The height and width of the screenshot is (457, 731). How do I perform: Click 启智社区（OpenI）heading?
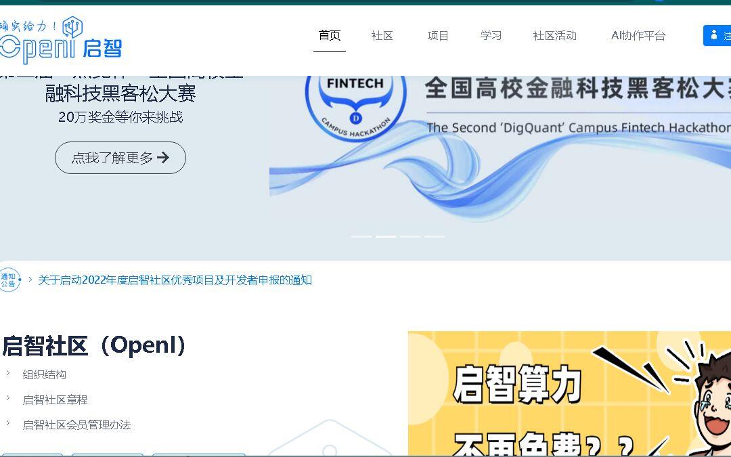(x=93, y=345)
